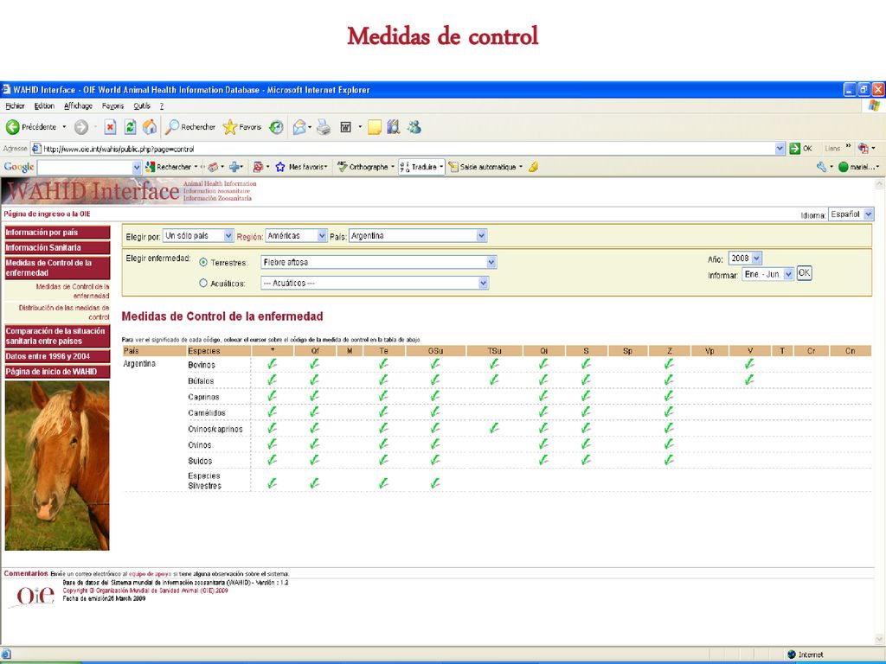
Task: Click the yellow highlighter pen icon
Action: [533, 167]
